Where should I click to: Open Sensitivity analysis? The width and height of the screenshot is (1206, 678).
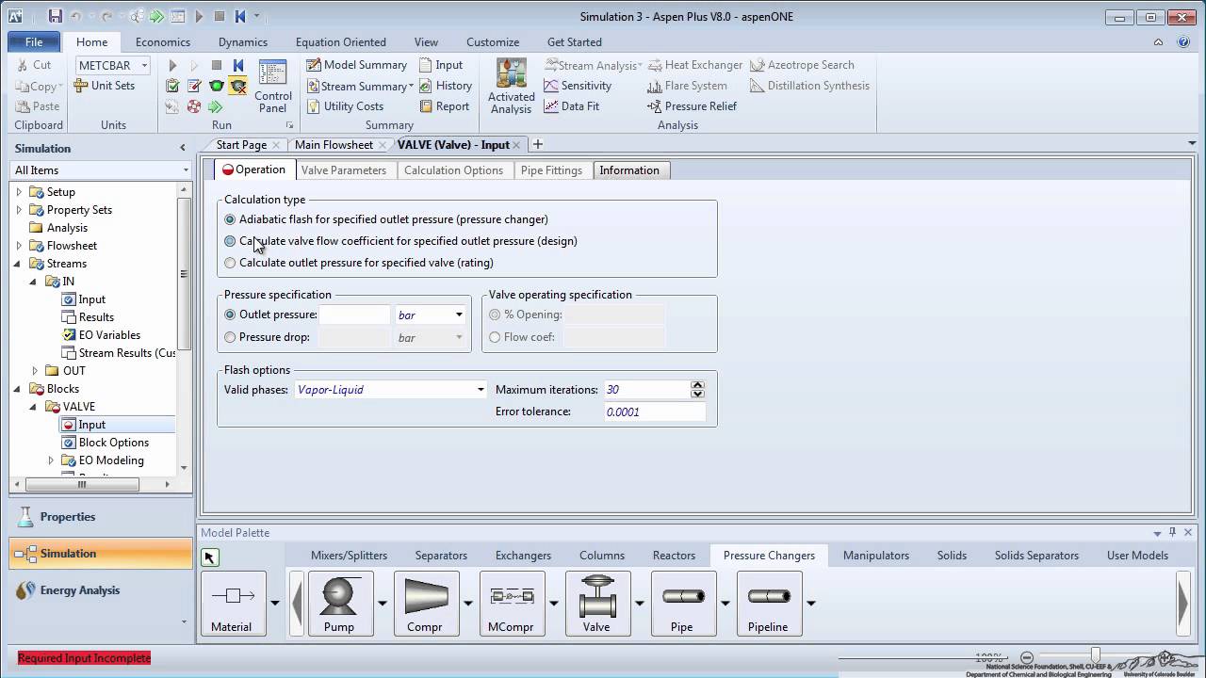click(x=578, y=86)
